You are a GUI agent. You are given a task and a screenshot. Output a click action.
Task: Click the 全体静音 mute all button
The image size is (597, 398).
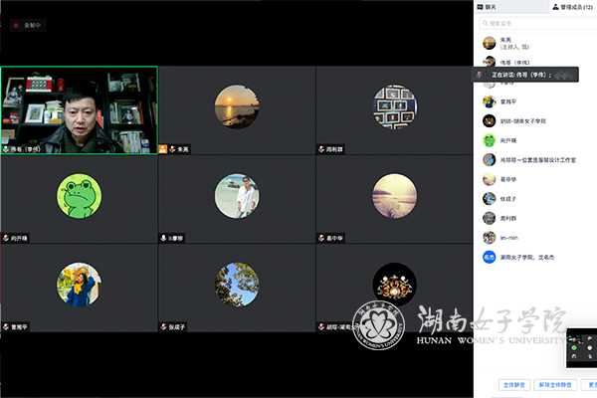pyautogui.click(x=514, y=385)
